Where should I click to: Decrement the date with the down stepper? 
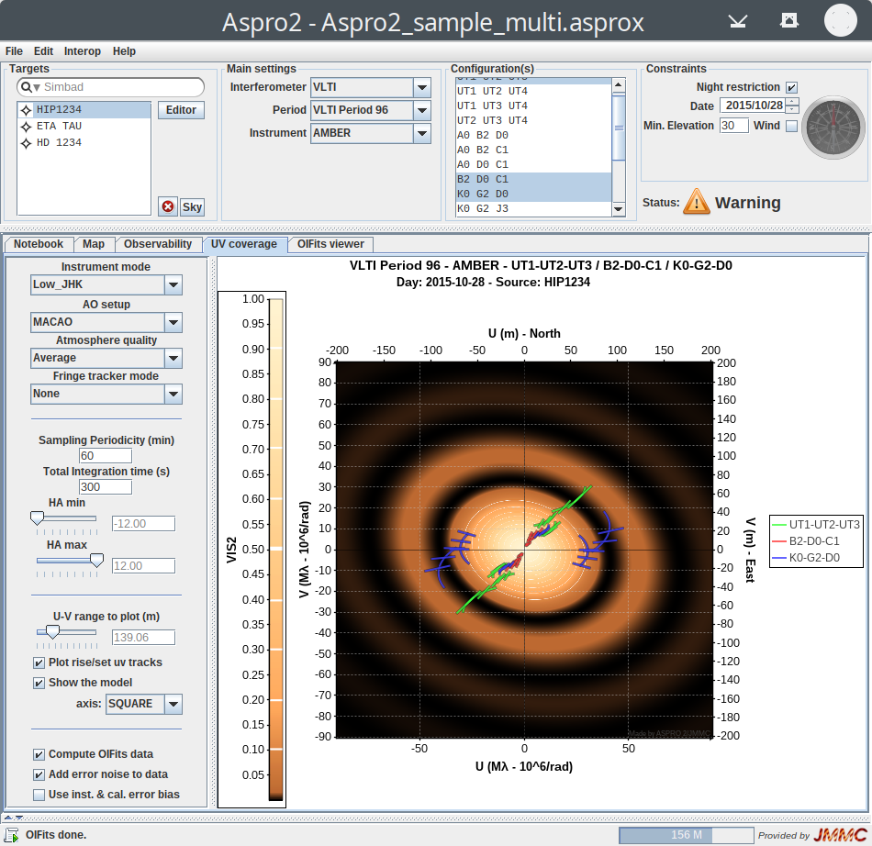tap(792, 109)
